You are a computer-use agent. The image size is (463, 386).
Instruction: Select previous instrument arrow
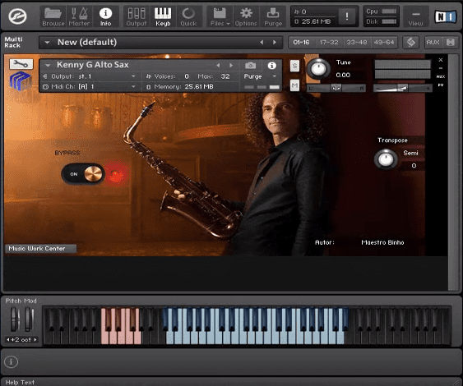pyautogui.click(x=218, y=65)
